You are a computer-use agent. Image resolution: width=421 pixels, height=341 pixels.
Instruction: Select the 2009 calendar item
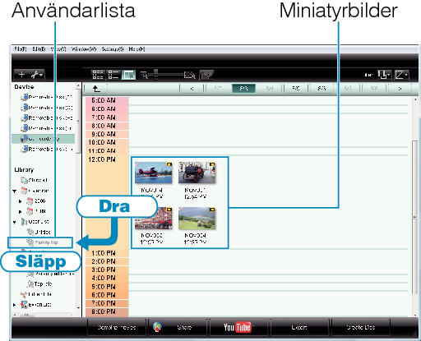click(x=40, y=201)
